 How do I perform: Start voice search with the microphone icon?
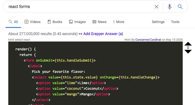pos(170,7)
